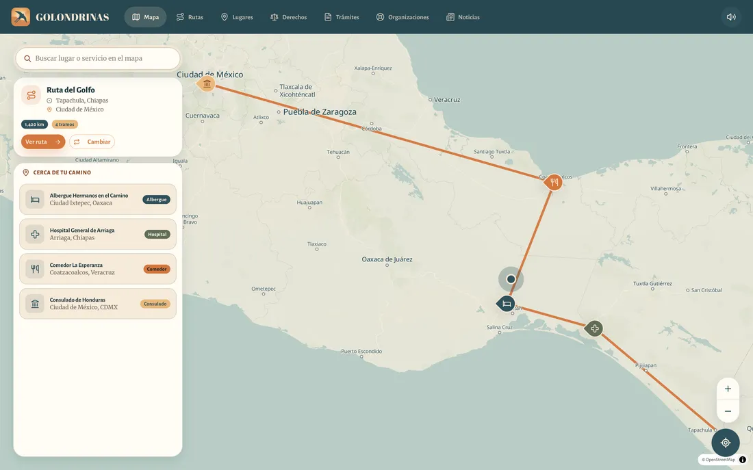Click the shelter bed marker on map

tap(506, 303)
